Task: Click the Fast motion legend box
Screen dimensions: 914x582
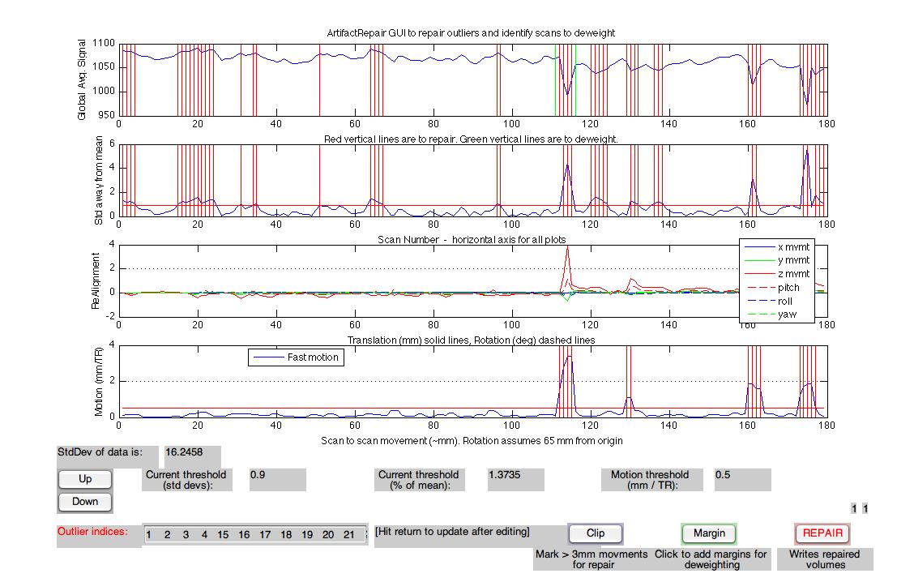Action: 296,357
